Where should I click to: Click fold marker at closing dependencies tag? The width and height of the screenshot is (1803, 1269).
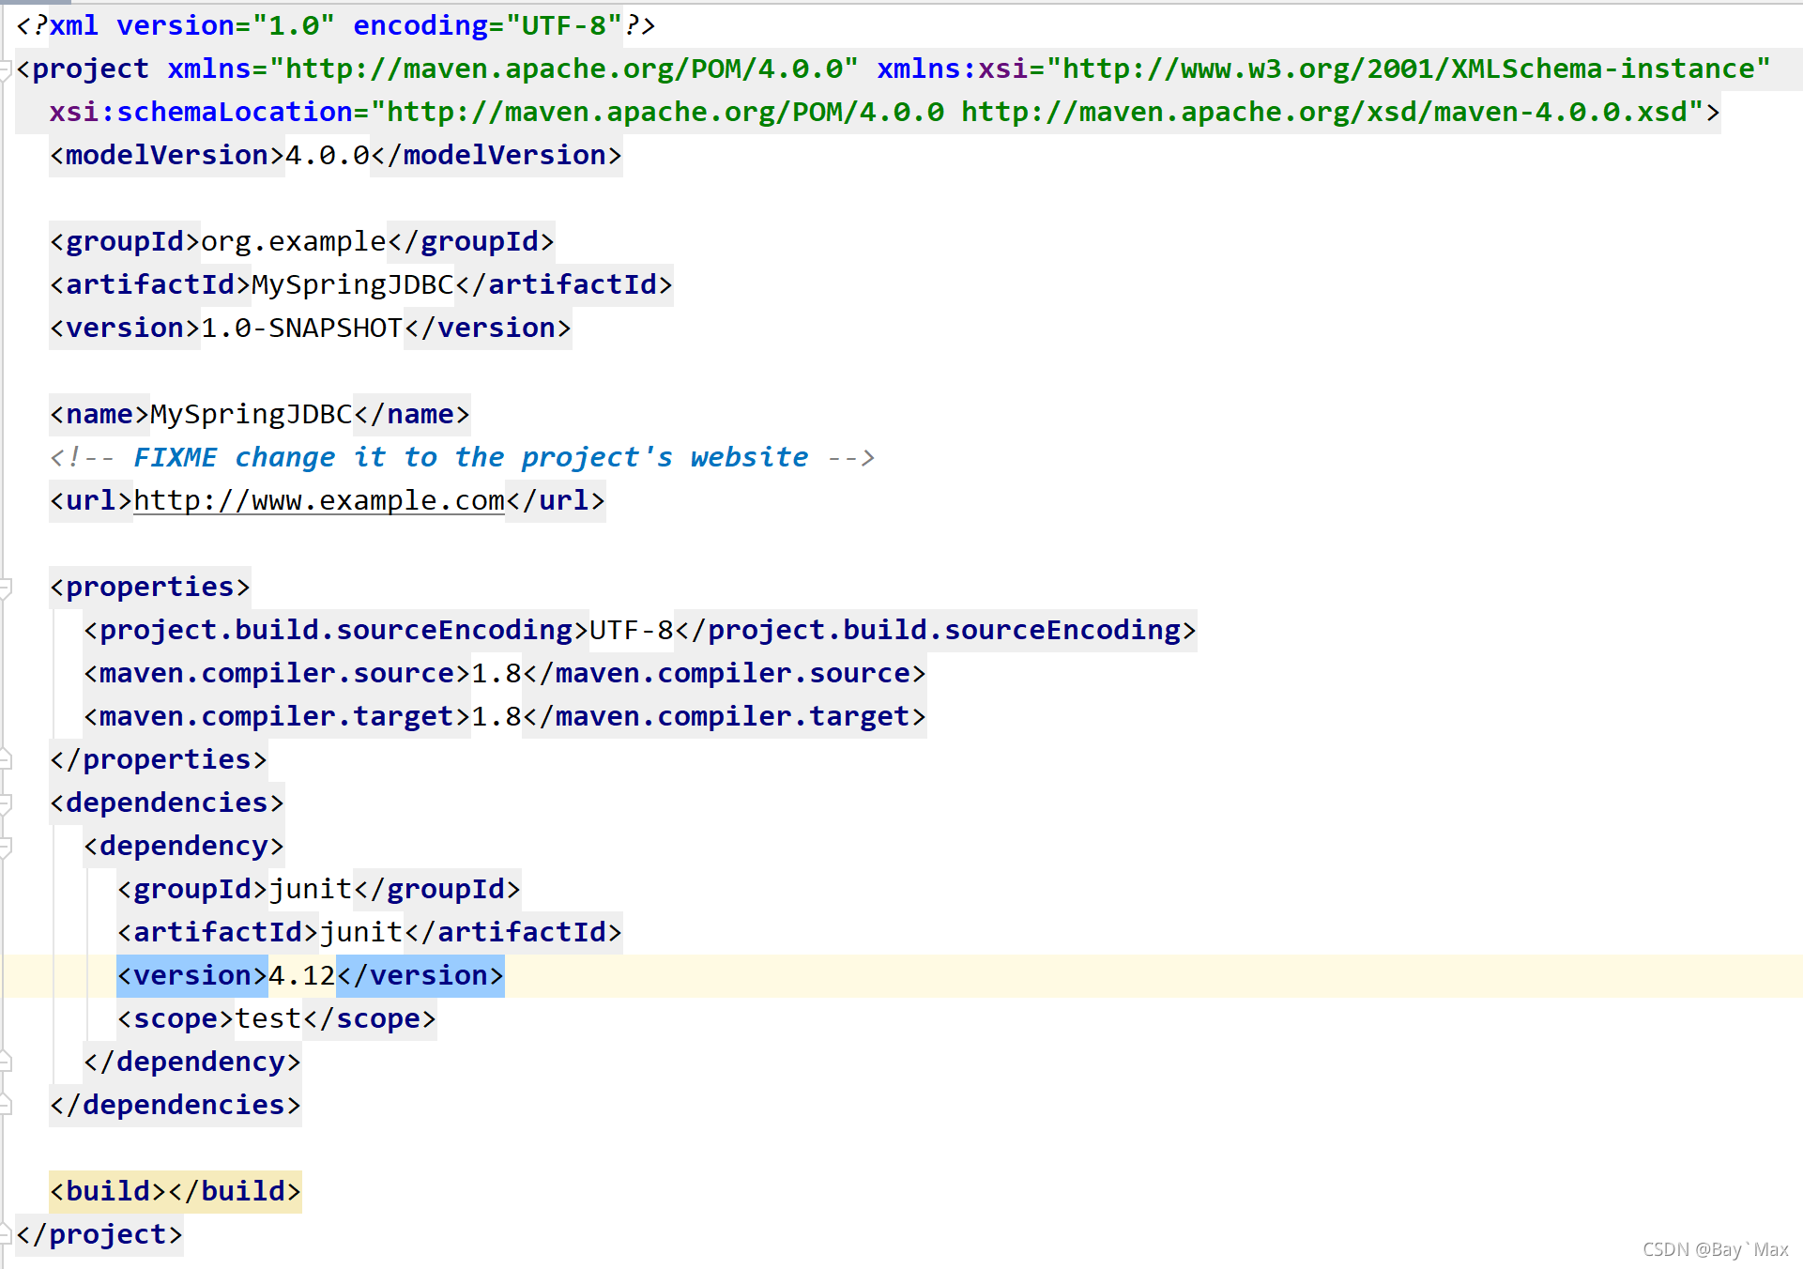[5, 1105]
